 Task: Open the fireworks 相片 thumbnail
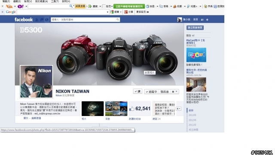click(93, 109)
